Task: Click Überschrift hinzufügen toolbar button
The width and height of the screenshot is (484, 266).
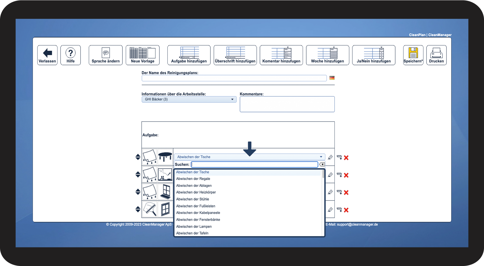Action: click(x=235, y=55)
